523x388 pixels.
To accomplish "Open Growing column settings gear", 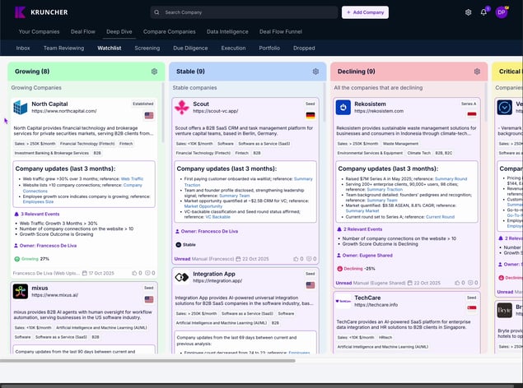I will coord(154,72).
